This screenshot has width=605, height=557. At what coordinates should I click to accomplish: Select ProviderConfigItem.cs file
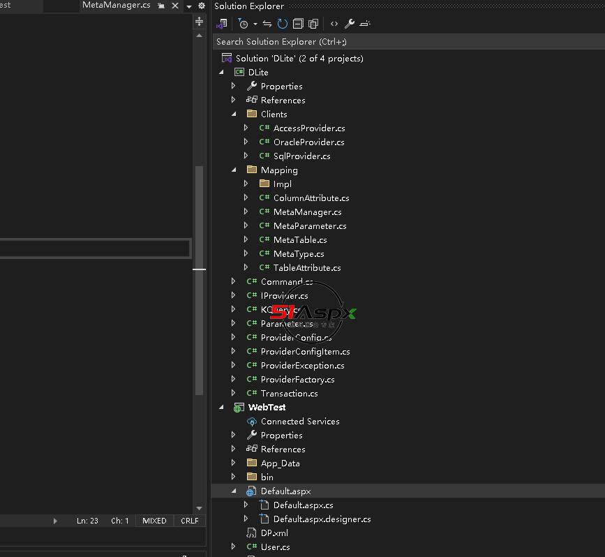(305, 351)
